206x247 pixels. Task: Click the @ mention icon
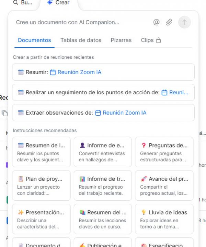(x=157, y=22)
